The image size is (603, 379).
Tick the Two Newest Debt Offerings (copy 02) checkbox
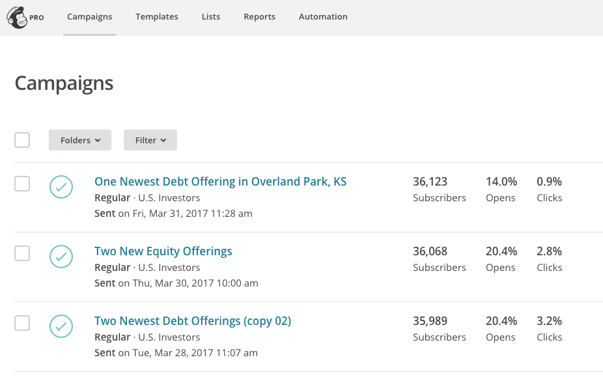pos(22,323)
